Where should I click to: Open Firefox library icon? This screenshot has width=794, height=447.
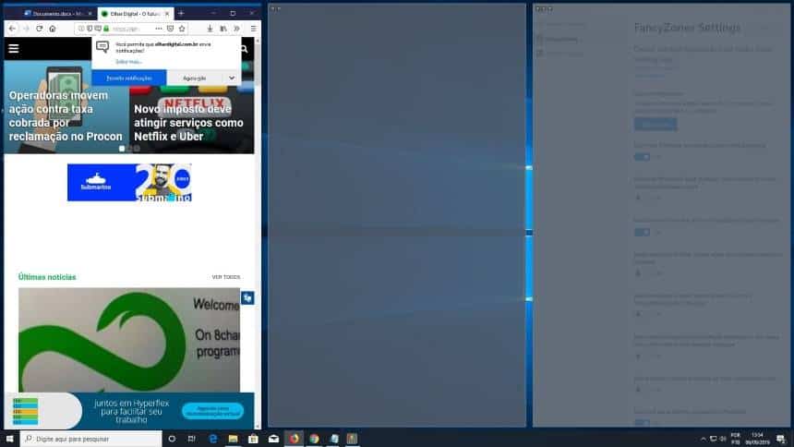(x=223, y=29)
